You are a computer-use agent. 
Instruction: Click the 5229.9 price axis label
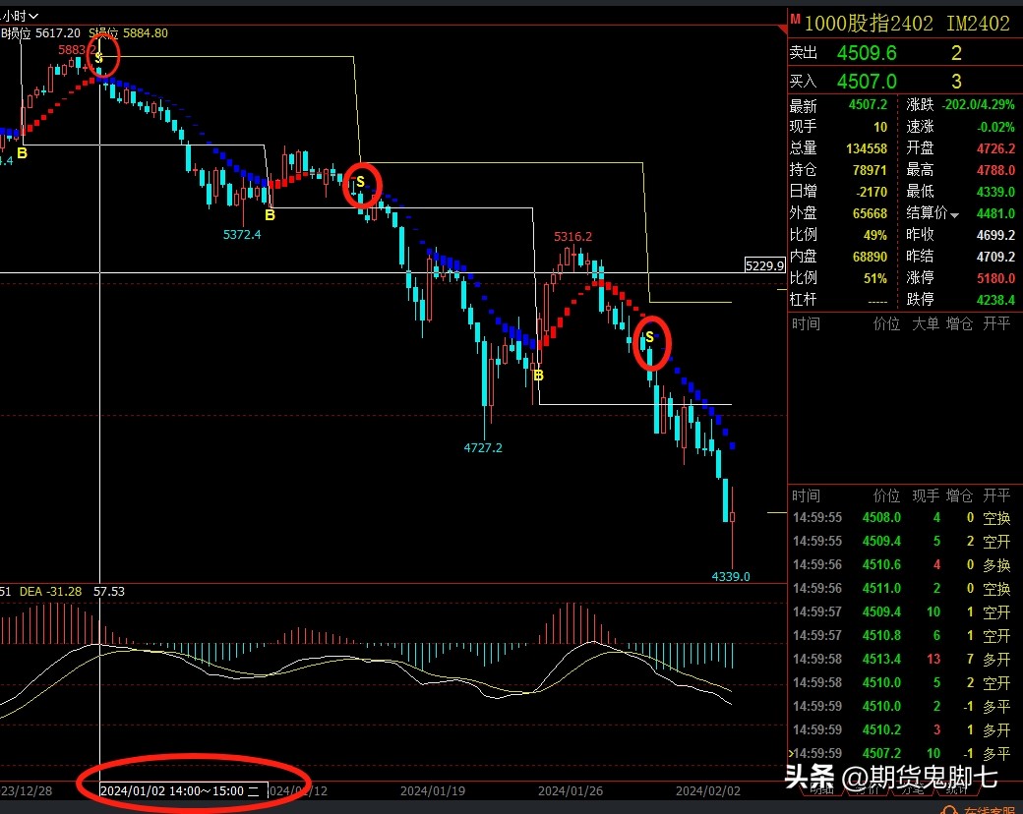coord(764,265)
